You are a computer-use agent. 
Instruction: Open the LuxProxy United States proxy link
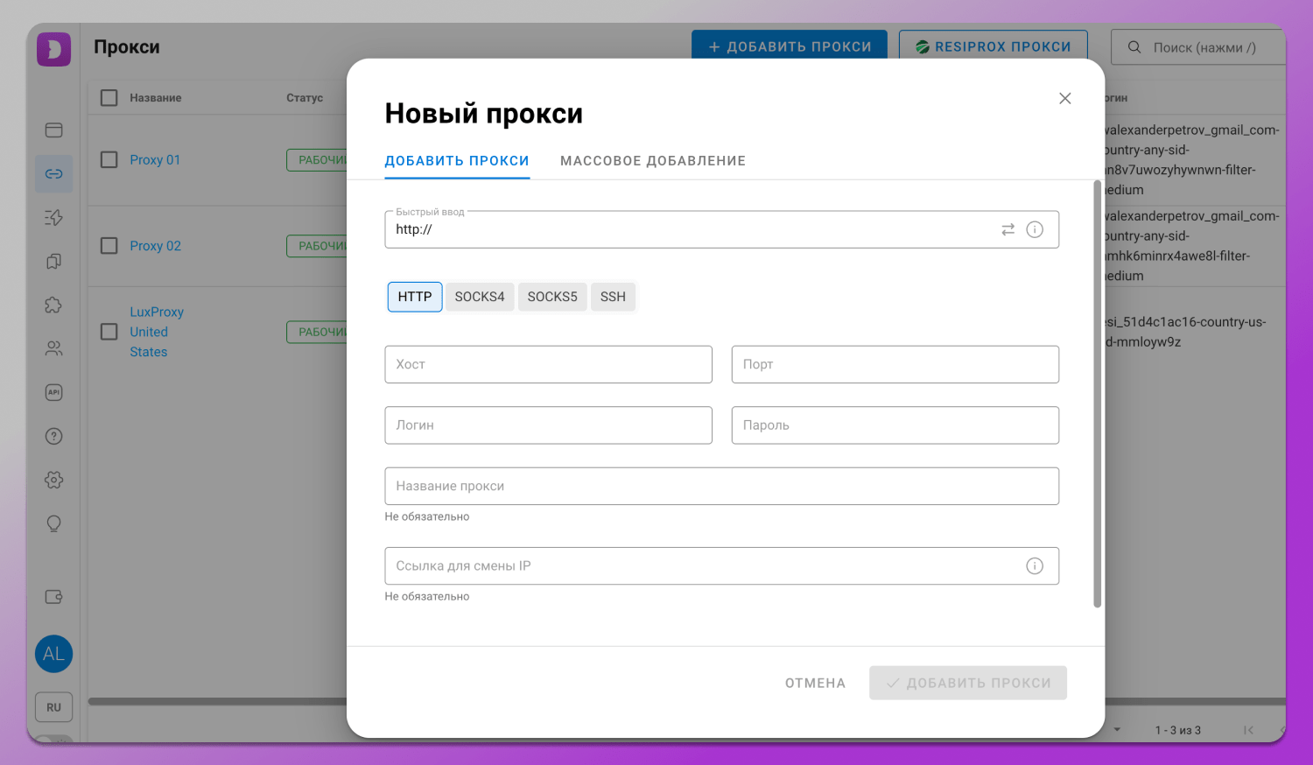point(157,332)
